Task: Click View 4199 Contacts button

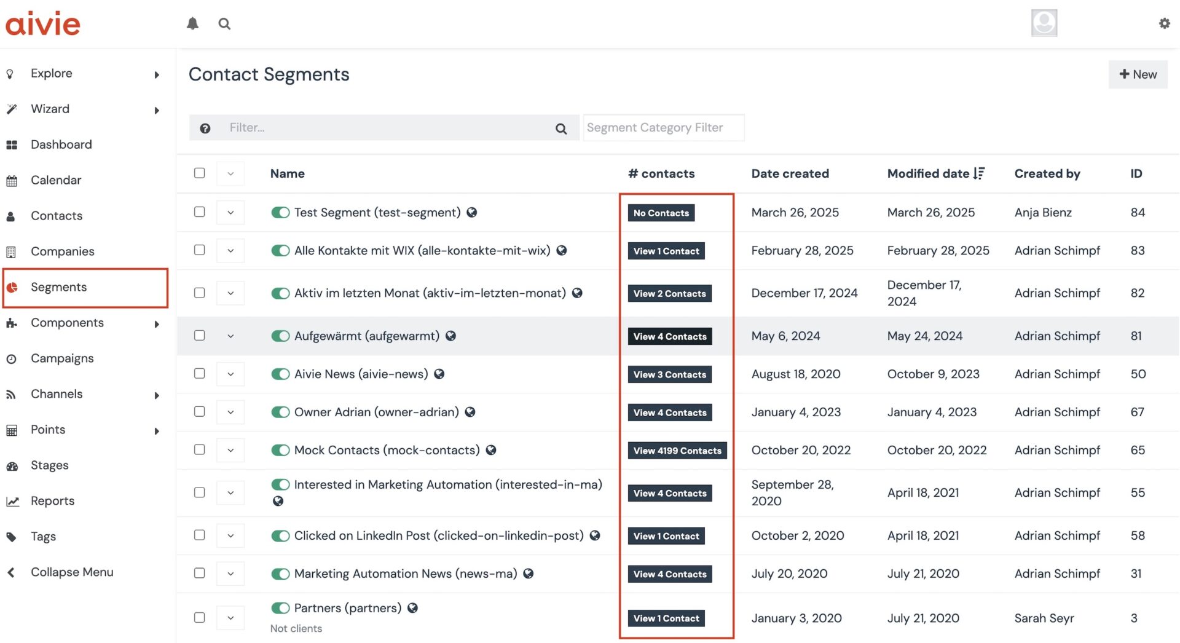Action: (677, 451)
